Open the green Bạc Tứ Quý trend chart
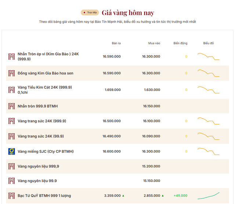The width and height of the screenshot is (235, 204). (x=209, y=196)
